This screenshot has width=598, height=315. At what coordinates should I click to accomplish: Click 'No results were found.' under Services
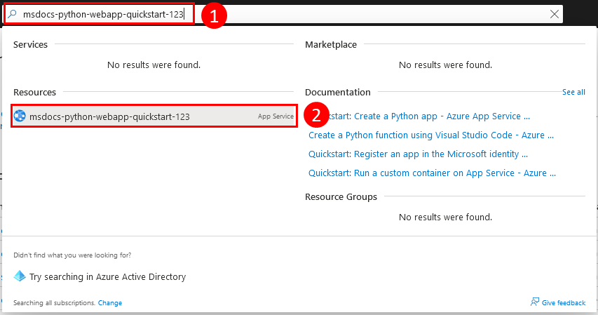[154, 65]
